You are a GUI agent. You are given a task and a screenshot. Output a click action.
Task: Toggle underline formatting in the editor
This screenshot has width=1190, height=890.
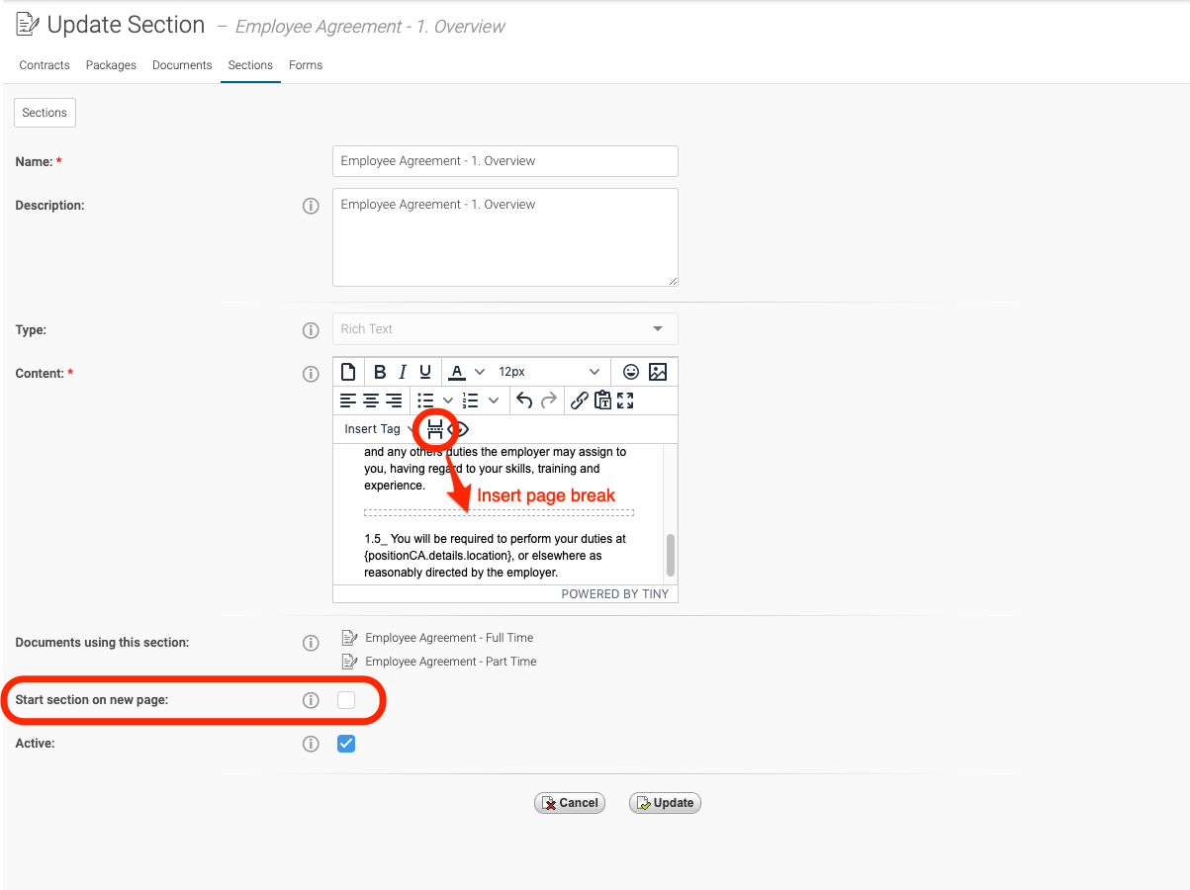(x=425, y=372)
